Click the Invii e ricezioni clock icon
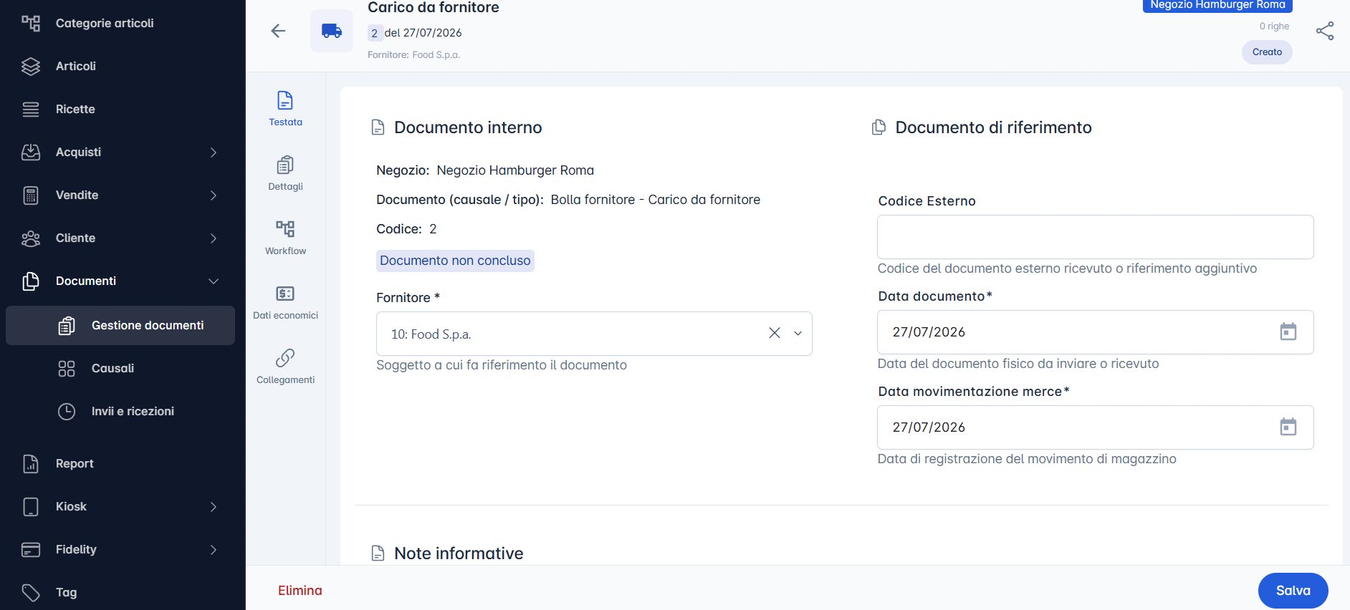The image size is (1350, 610). click(67, 411)
